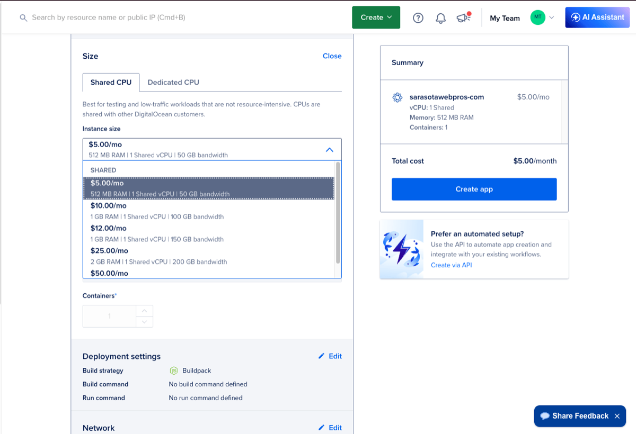Image resolution: width=636 pixels, height=434 pixels.
Task: Switch to the Dedicated CPU tab
Action: click(x=173, y=83)
